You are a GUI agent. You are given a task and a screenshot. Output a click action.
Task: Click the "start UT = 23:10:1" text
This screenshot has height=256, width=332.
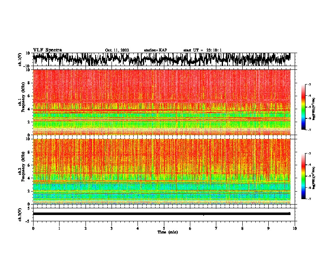pos(202,50)
